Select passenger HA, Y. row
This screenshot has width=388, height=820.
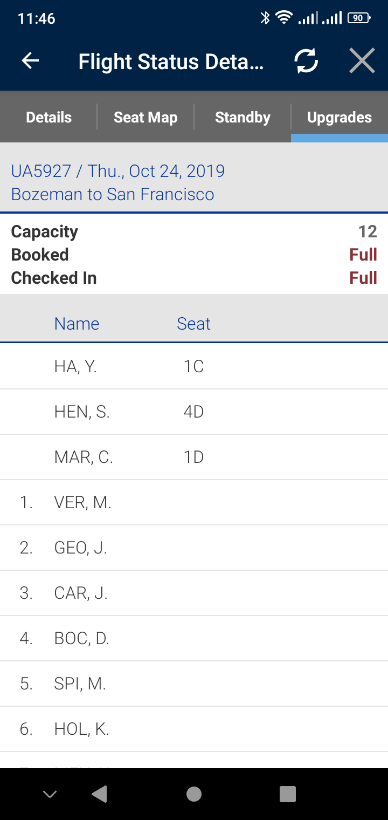(194, 367)
